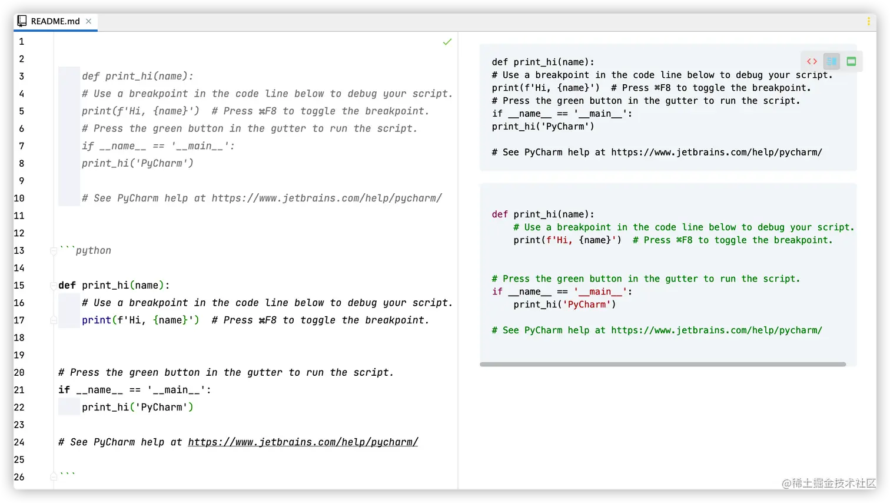Click 'if __name__ == '__main__':' on line 21
Screen dimensions: 890x503
pos(135,390)
